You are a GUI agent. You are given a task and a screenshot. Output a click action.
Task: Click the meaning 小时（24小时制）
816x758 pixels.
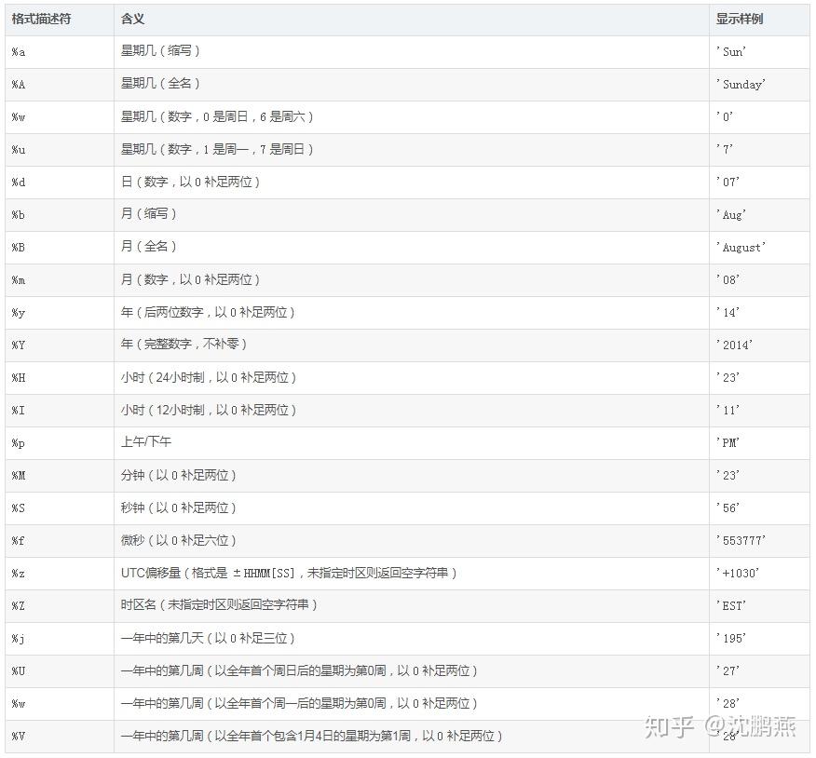(208, 377)
